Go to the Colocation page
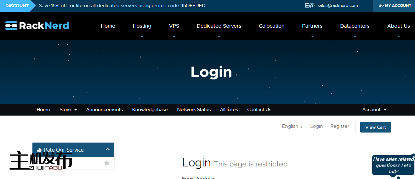Screen dimensions: 415x179 271,26
